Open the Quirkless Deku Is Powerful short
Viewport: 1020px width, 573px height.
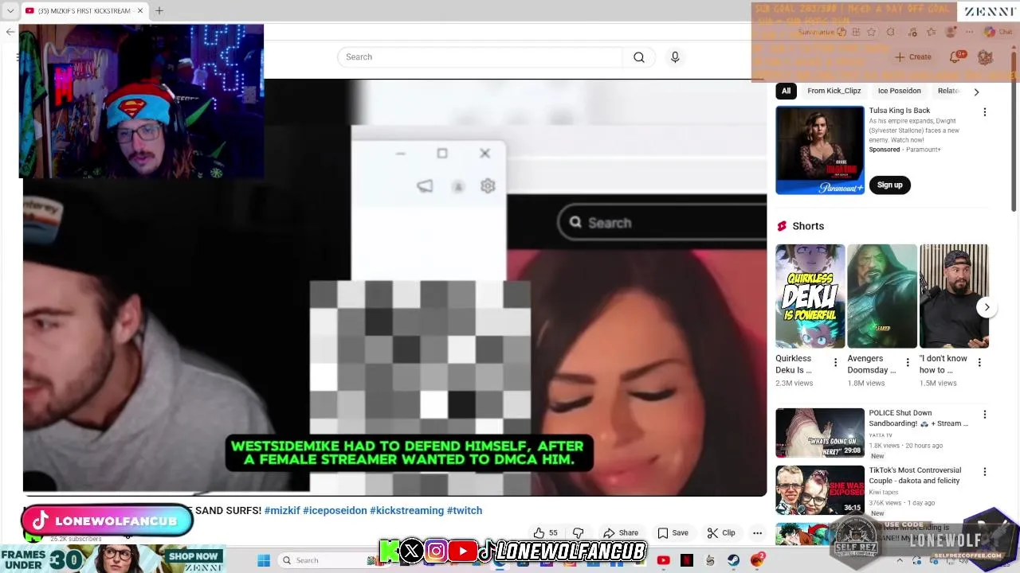pyautogui.click(x=810, y=296)
